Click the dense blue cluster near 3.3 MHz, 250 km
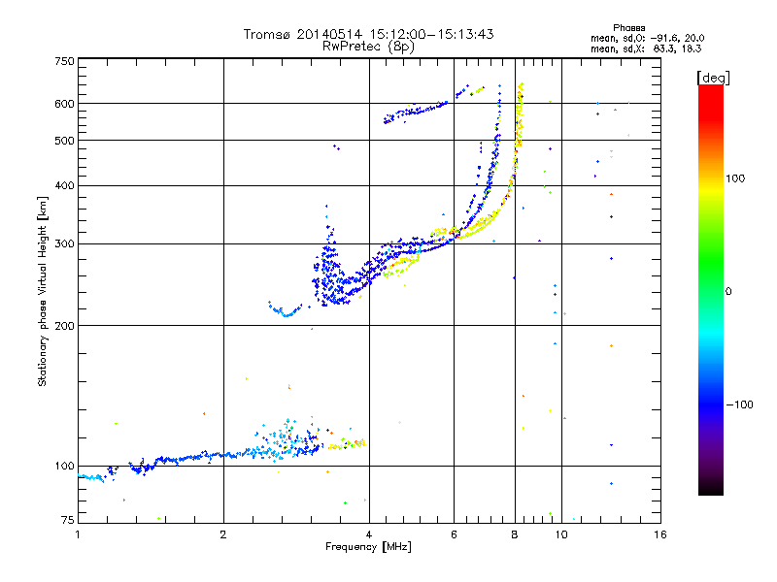The width and height of the screenshot is (777, 582). [x=329, y=277]
